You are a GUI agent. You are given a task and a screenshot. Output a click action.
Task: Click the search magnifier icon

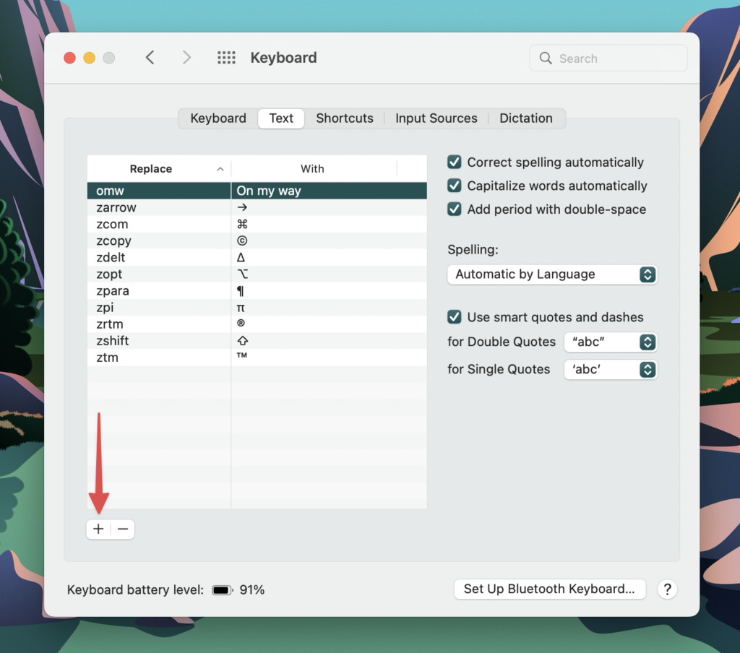click(546, 59)
